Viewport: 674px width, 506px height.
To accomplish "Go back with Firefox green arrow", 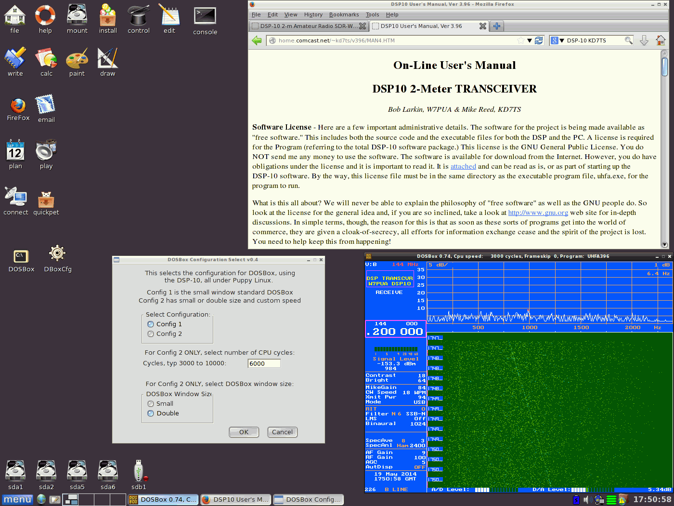I will click(x=257, y=40).
